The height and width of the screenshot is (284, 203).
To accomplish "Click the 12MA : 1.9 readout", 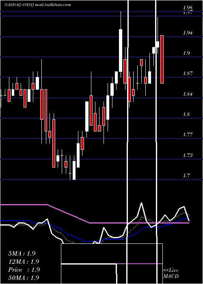I will pyautogui.click(x=24, y=262).
